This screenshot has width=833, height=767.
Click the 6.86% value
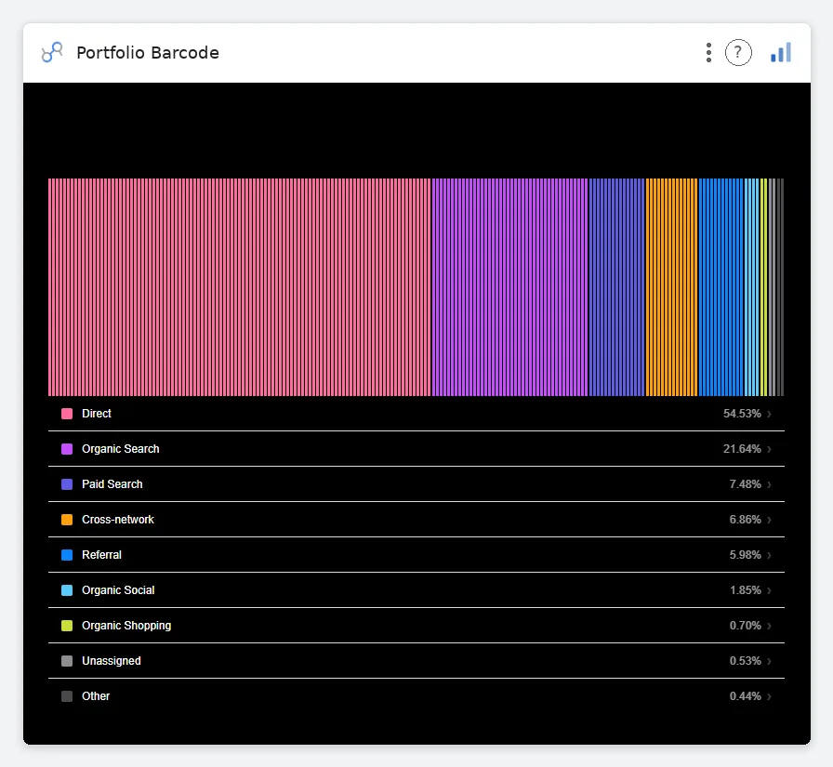point(745,520)
